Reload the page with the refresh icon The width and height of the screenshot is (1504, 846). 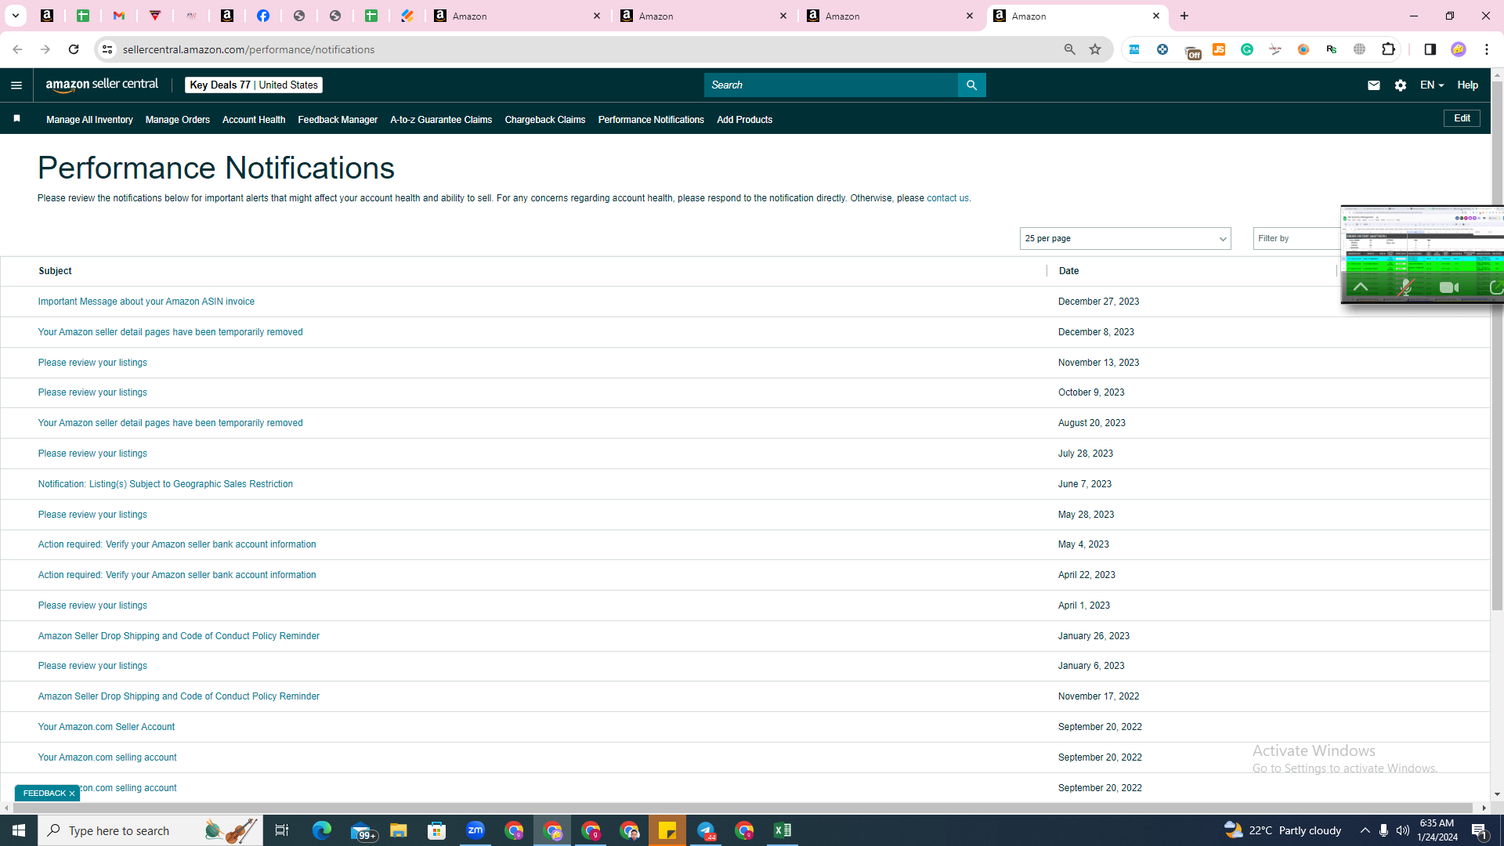point(74,49)
